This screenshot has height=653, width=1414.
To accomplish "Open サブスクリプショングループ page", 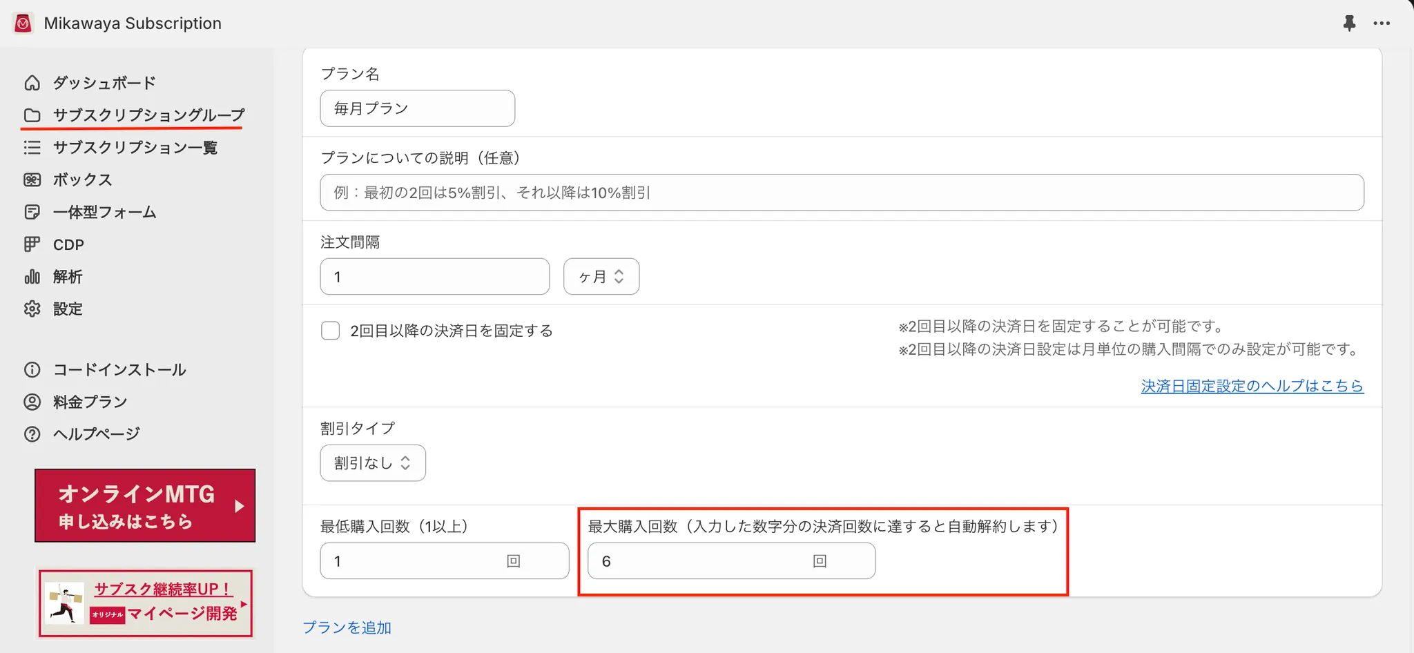I will [148, 115].
